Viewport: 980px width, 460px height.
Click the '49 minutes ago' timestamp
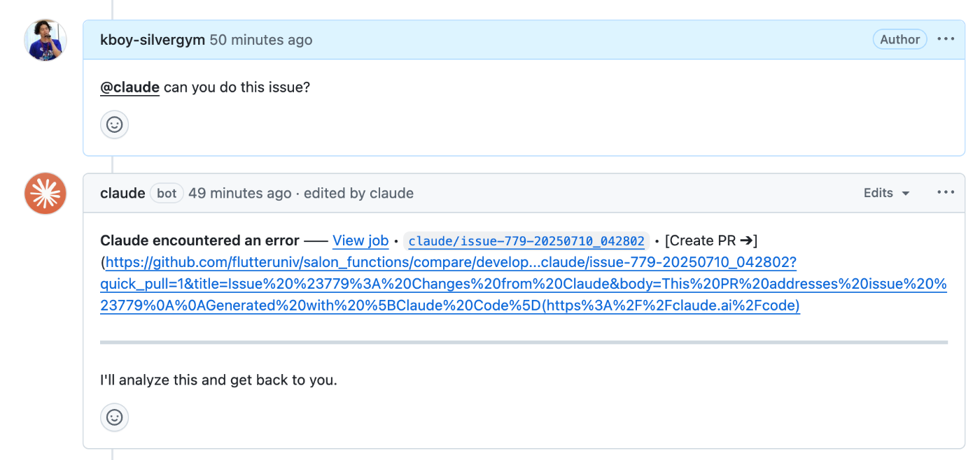[x=239, y=193]
